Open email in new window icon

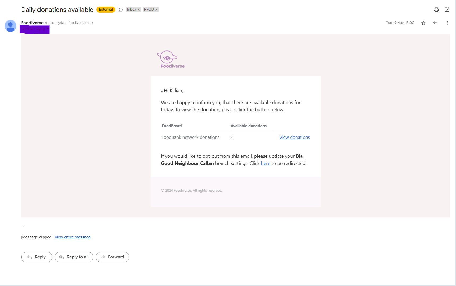(x=447, y=10)
